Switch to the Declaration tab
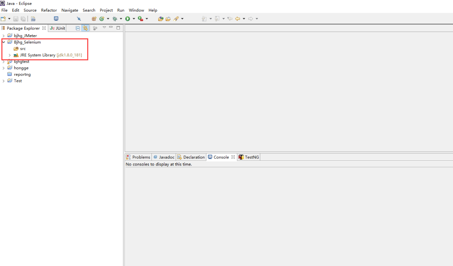 click(191, 157)
